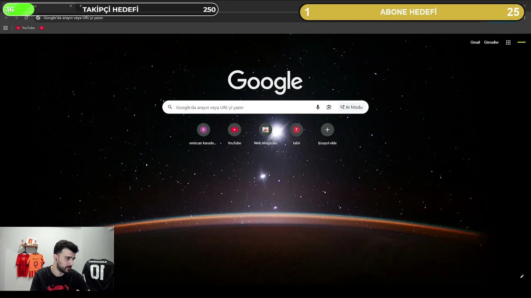531x298 pixels.
Task: Open Gmail link
Action: pos(475,42)
